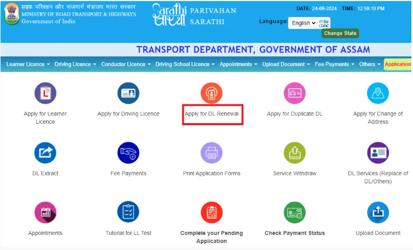
Task: Open the Language selection dropdown
Action: [302, 23]
